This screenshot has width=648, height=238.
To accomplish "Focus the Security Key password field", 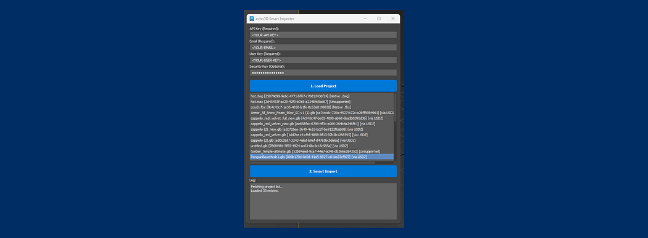I will click(323, 73).
